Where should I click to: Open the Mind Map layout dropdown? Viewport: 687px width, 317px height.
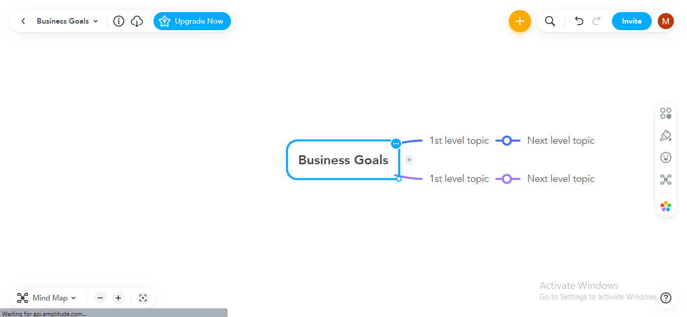click(x=47, y=298)
